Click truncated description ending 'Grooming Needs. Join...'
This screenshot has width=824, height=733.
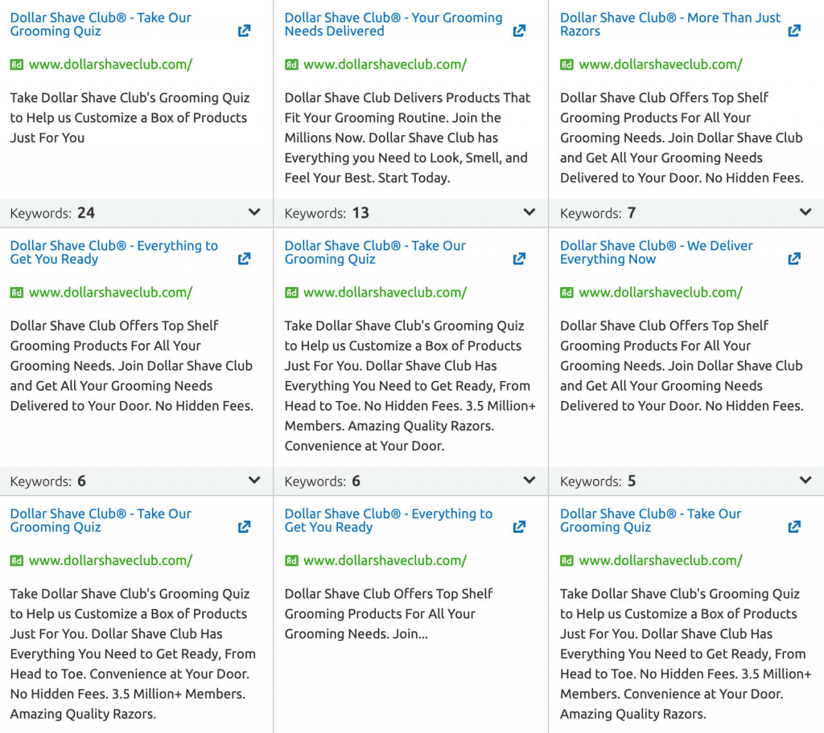(x=388, y=614)
